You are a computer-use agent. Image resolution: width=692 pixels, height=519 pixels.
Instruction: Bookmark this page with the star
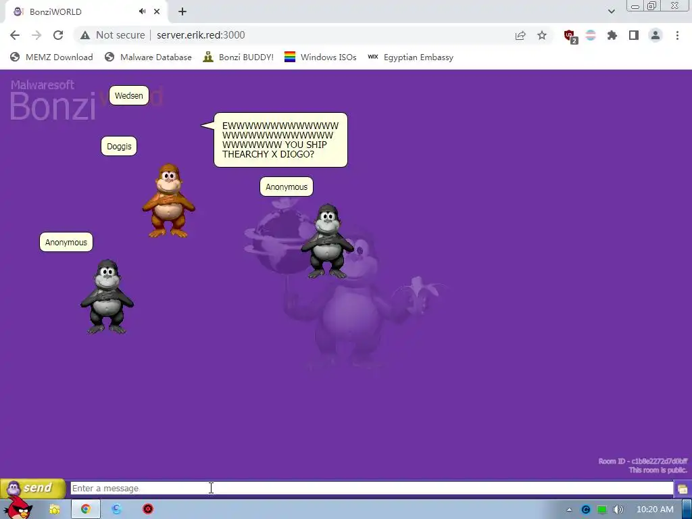pyautogui.click(x=542, y=35)
